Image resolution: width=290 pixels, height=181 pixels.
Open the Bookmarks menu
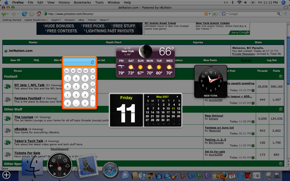pos(82,2)
